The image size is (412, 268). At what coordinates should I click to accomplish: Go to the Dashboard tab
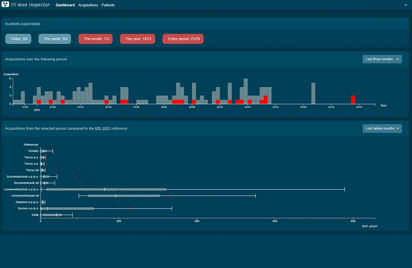point(65,5)
